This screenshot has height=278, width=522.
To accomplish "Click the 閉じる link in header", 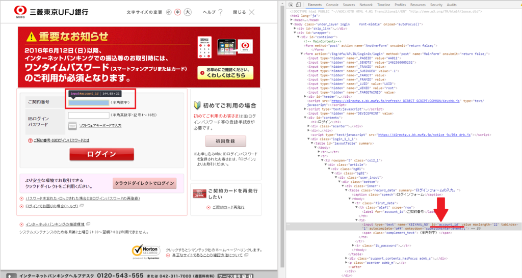I will [x=240, y=12].
